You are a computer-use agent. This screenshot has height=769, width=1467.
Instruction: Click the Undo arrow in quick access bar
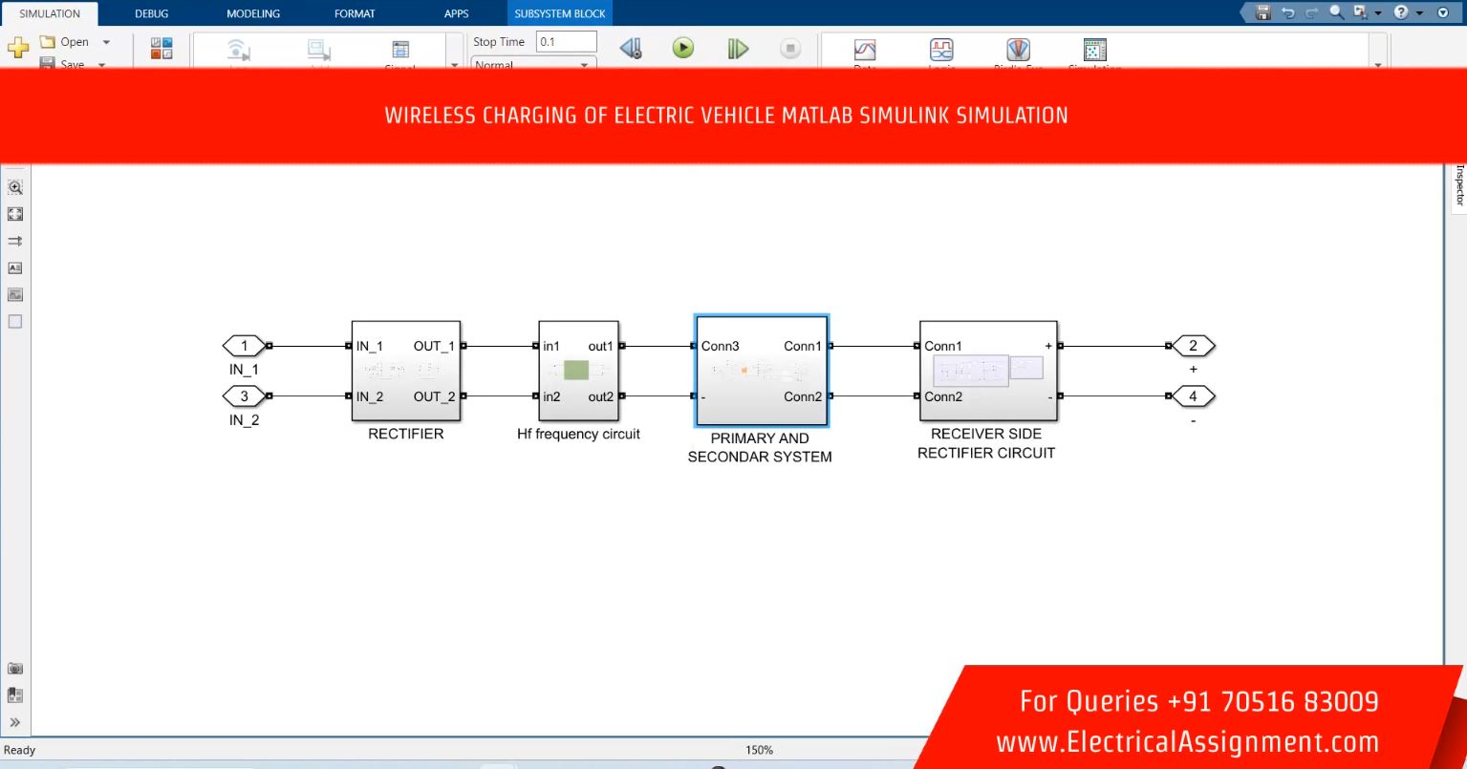(x=1288, y=12)
